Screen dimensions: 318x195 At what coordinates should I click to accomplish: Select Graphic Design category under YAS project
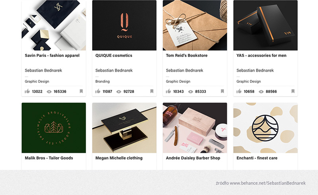pyautogui.click(x=249, y=82)
